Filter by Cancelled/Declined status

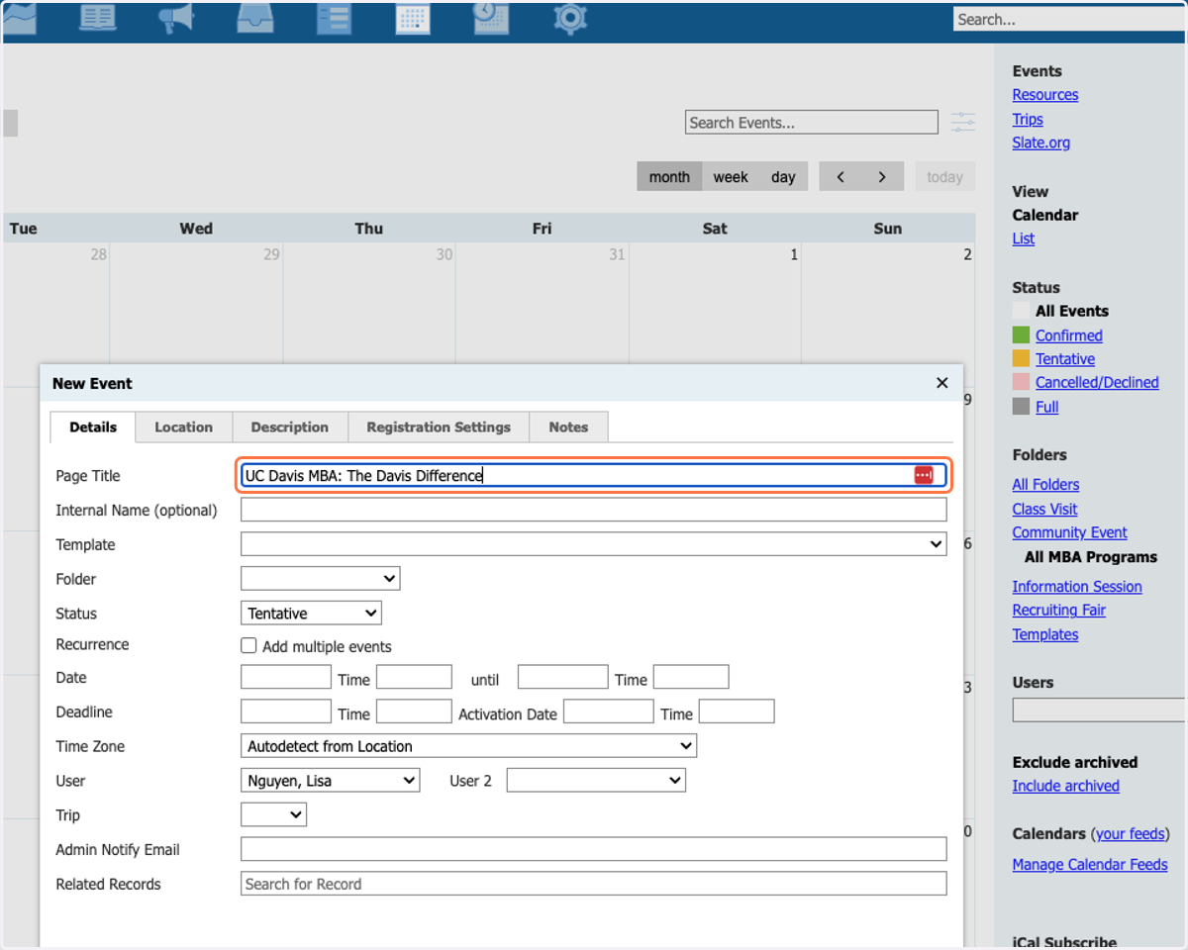point(1097,382)
